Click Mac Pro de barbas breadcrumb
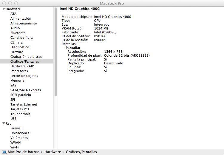224x155 pixels. pyautogui.click(x=24, y=152)
